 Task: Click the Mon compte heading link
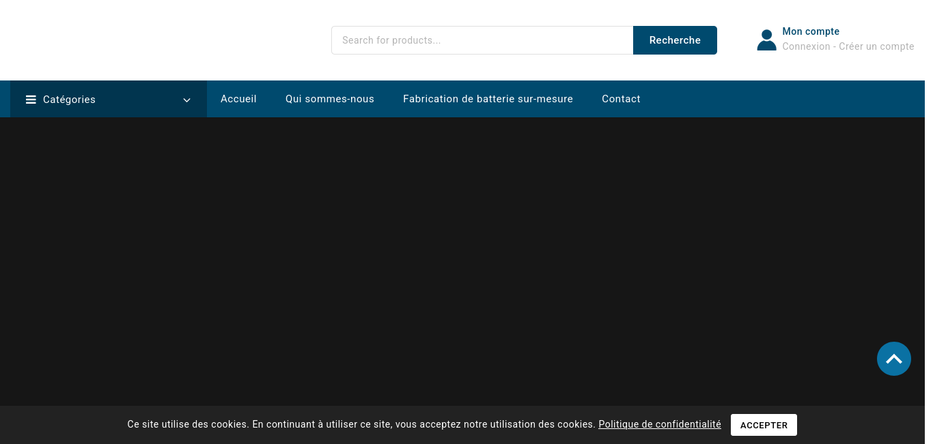click(810, 31)
